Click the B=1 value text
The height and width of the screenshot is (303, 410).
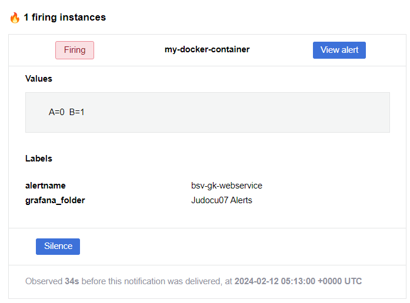(76, 112)
